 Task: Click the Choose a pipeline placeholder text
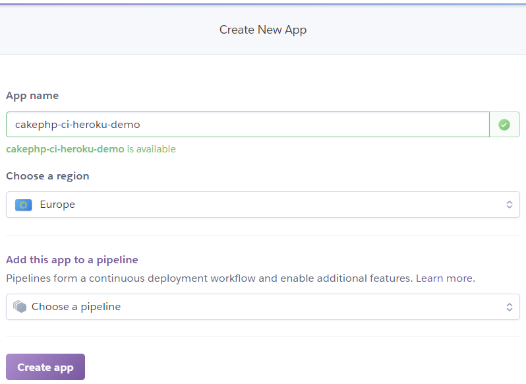[x=76, y=307]
